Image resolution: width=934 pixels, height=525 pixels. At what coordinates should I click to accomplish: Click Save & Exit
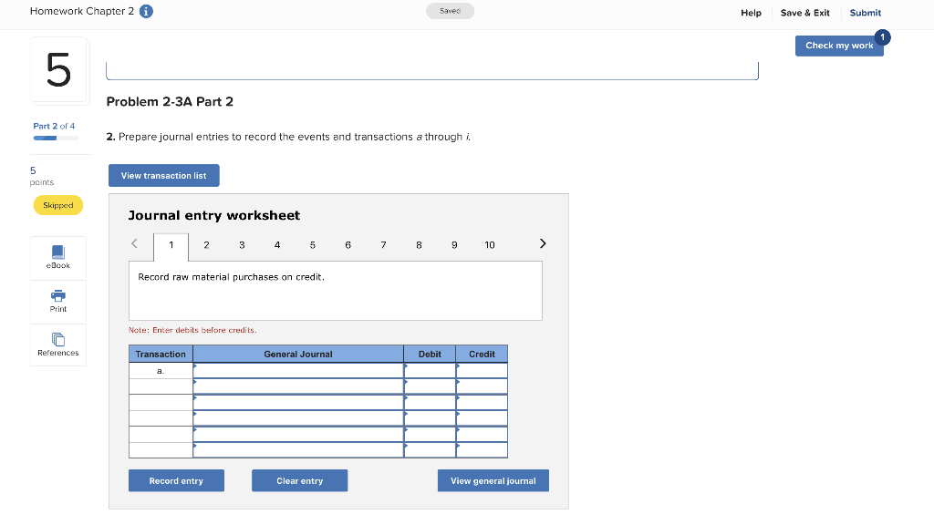(x=804, y=13)
